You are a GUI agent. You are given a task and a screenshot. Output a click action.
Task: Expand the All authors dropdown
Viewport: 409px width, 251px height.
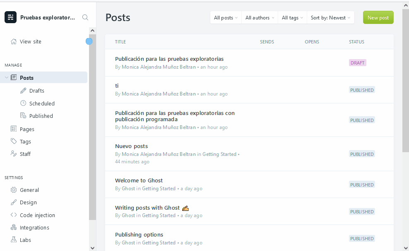click(259, 17)
